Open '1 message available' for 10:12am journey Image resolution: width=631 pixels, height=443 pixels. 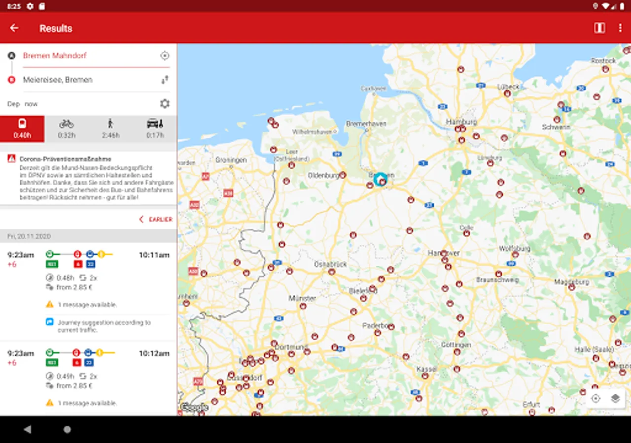click(87, 403)
